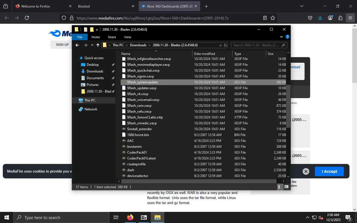Click the Explorer vertical file list scrollbar
357x223 pixels.
click(x=288, y=106)
